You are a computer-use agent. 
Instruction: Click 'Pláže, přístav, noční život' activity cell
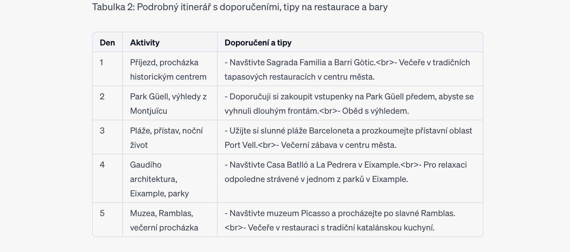(166, 138)
